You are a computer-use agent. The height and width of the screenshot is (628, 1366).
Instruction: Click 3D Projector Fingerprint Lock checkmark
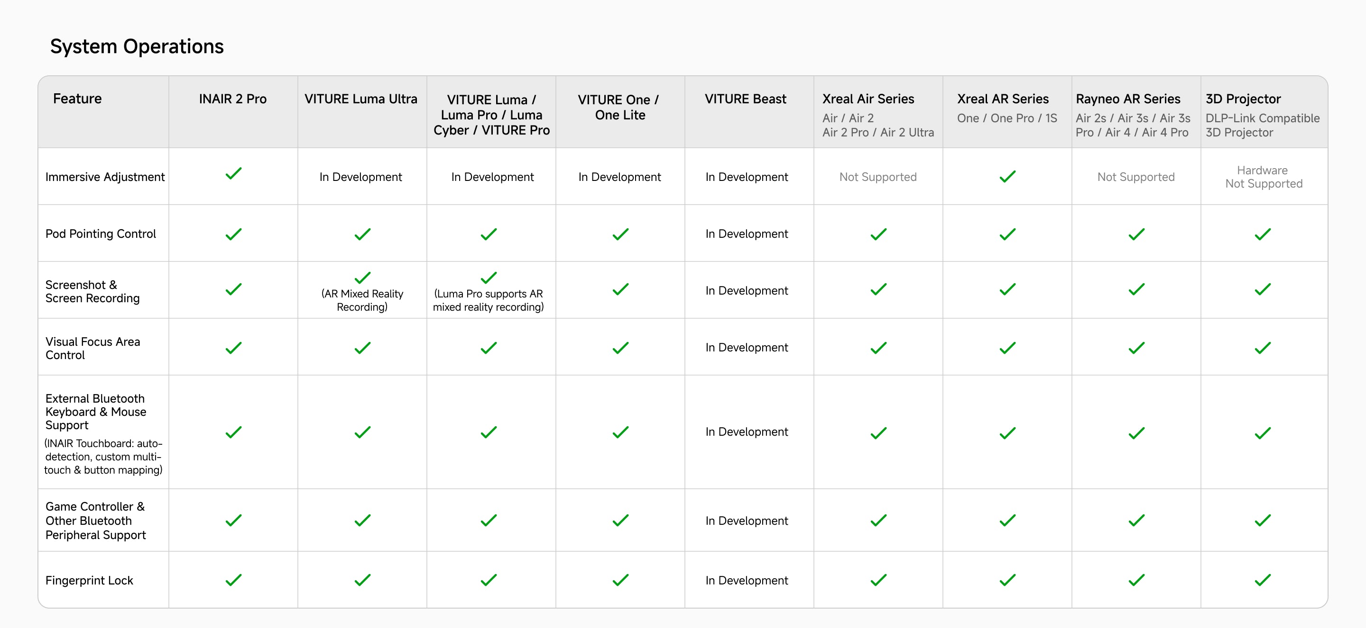pos(1263,580)
